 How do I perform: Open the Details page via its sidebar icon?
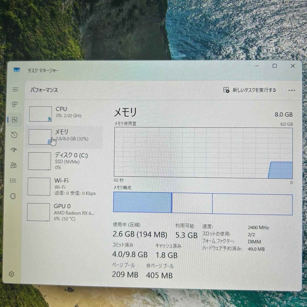point(13,181)
